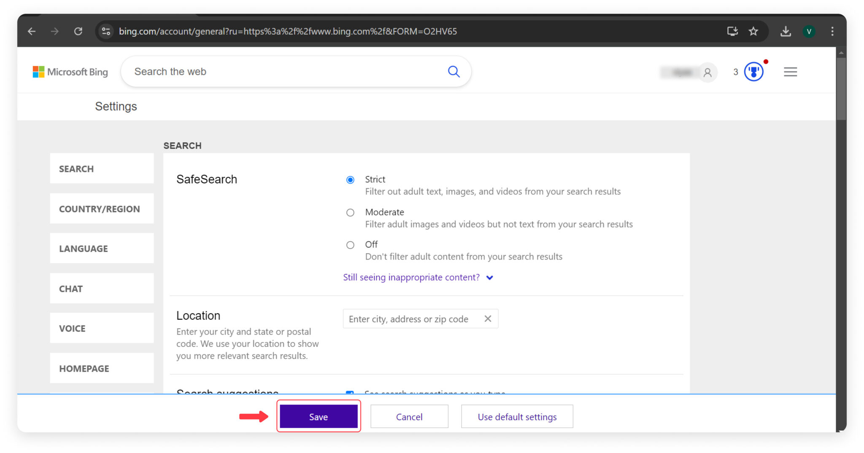Click the browser downloads icon

[x=786, y=31]
